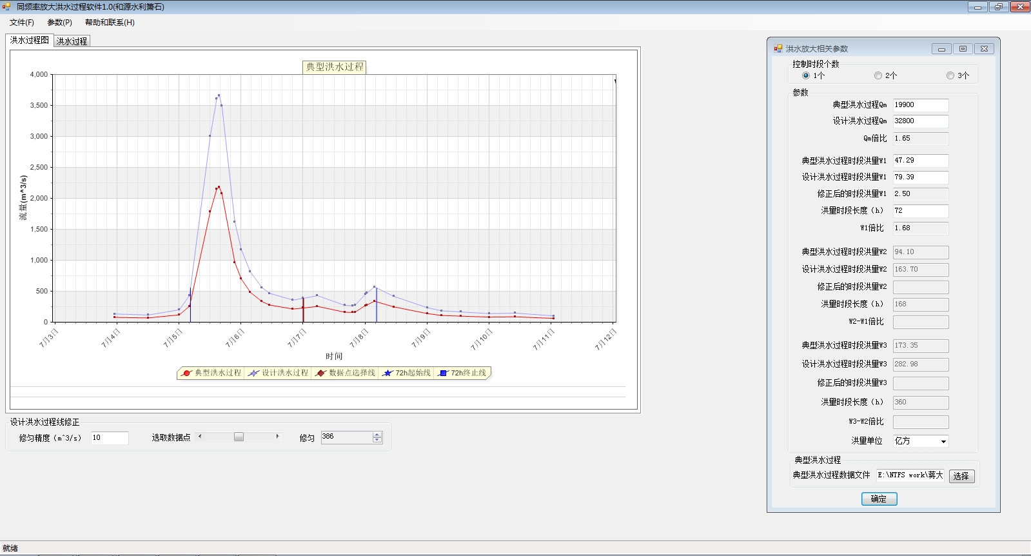Click the 设计洪水过程时段洪量W1 field
The width and height of the screenshot is (1031, 556).
tap(921, 177)
